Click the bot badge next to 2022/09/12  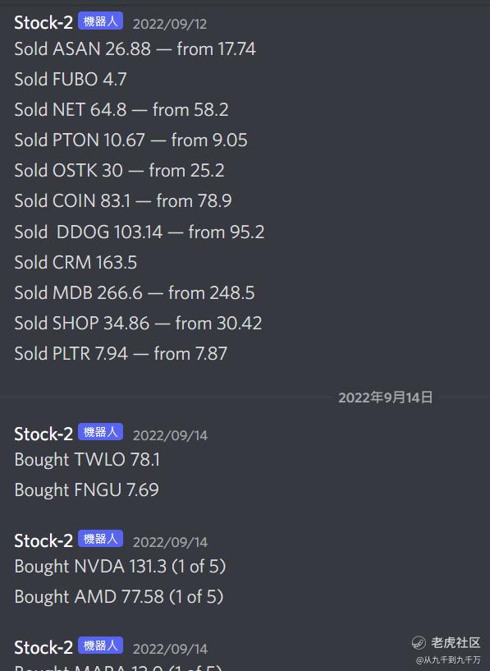100,21
